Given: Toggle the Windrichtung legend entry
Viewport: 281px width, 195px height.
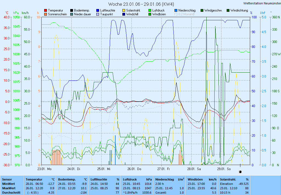Looking at the screenshot, I should [x=237, y=10].
